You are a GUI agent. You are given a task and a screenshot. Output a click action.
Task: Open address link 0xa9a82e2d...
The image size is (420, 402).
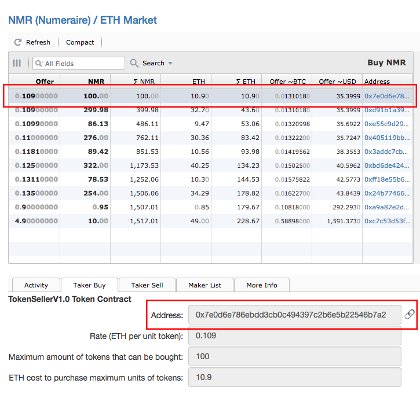386,207
